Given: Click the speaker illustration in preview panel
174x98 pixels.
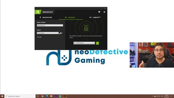Looking at the screenshot, I should [x=86, y=28].
